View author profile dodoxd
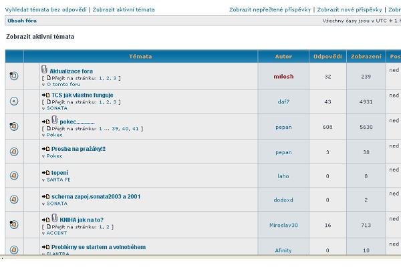 [x=283, y=200]
